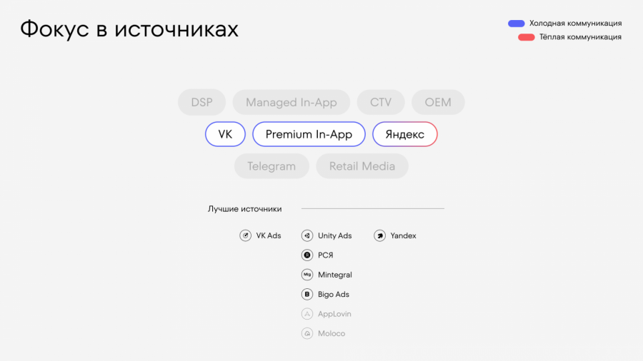Click the OEM pill
Viewport: 643px width, 361px height.
pyautogui.click(x=438, y=102)
